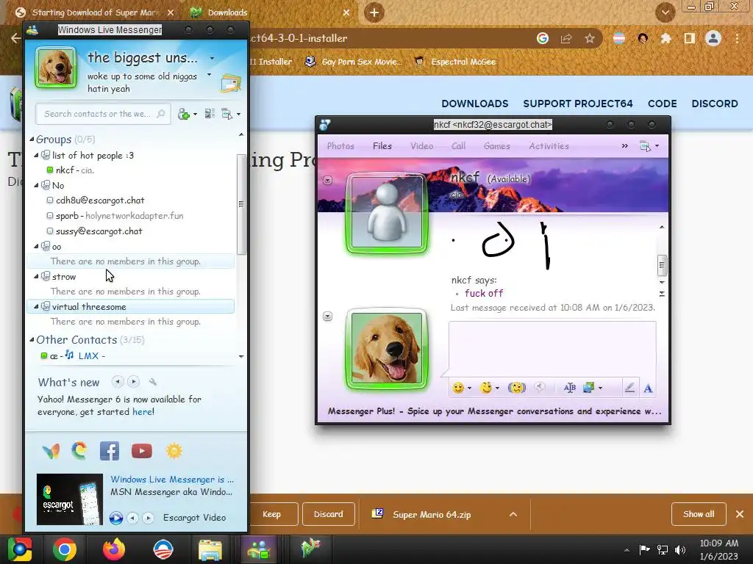The image size is (753, 564).
Task: Open Firefox from the taskbar
Action: pos(114,549)
